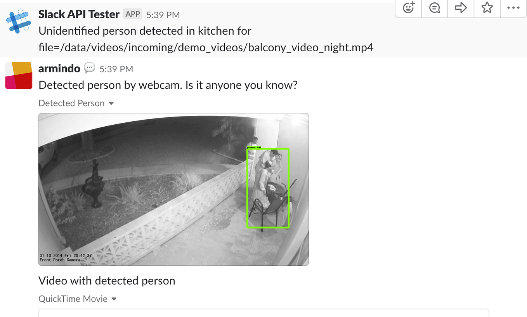Click Slack API Tester's name
527x317 pixels.
tap(78, 14)
